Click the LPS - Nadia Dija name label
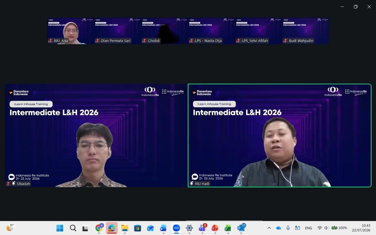 coord(208,41)
